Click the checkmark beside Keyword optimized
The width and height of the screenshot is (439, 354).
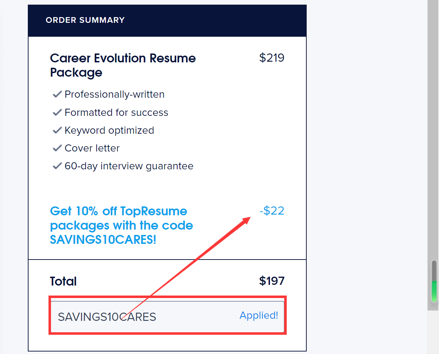(x=57, y=130)
